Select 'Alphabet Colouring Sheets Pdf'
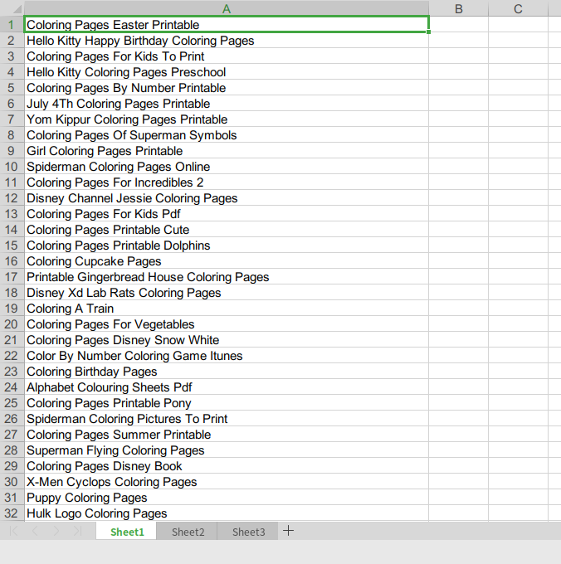561x564 pixels. [227, 387]
